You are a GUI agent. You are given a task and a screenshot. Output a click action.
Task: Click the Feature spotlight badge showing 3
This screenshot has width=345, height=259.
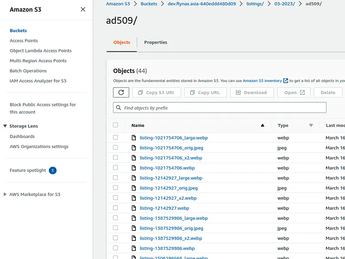coord(53,171)
